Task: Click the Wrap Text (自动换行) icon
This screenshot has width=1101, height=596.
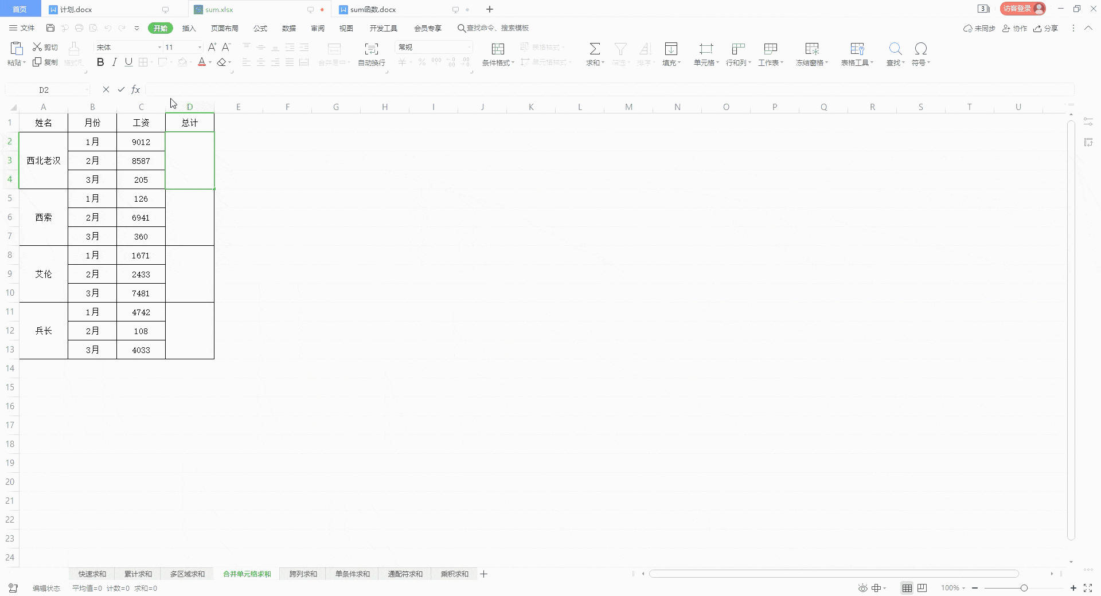Action: pyautogui.click(x=372, y=49)
